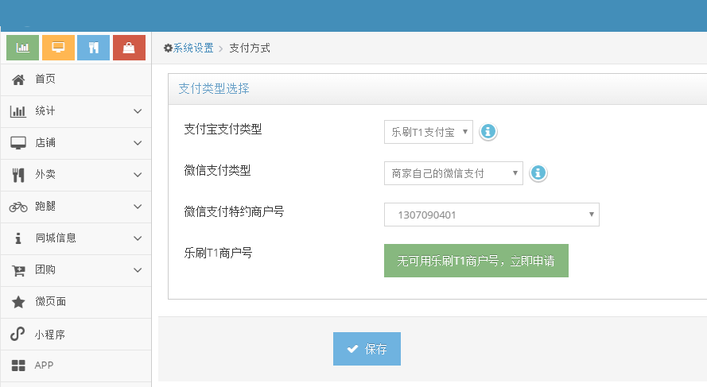
Task: Expand the 店铺 menu chevron
Action: [x=138, y=143]
